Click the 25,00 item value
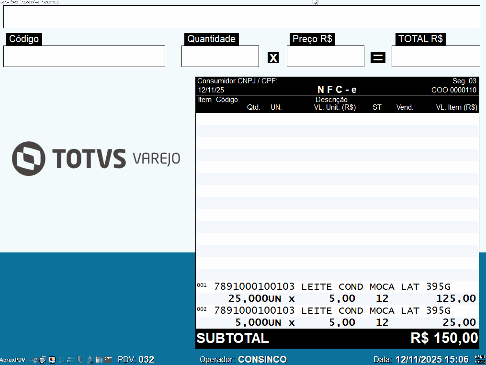Screen dimensions: 486x365 pyautogui.click(x=459, y=322)
